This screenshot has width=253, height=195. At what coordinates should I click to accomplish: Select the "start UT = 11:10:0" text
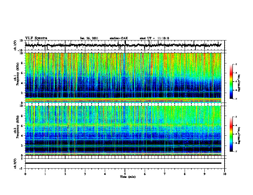[154, 38]
